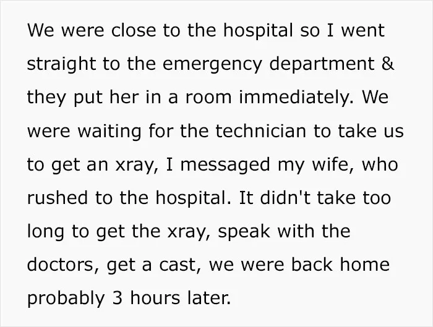Click the ampersand symbol after "department"
Viewport: 433px width, 327px height.
pos(388,64)
